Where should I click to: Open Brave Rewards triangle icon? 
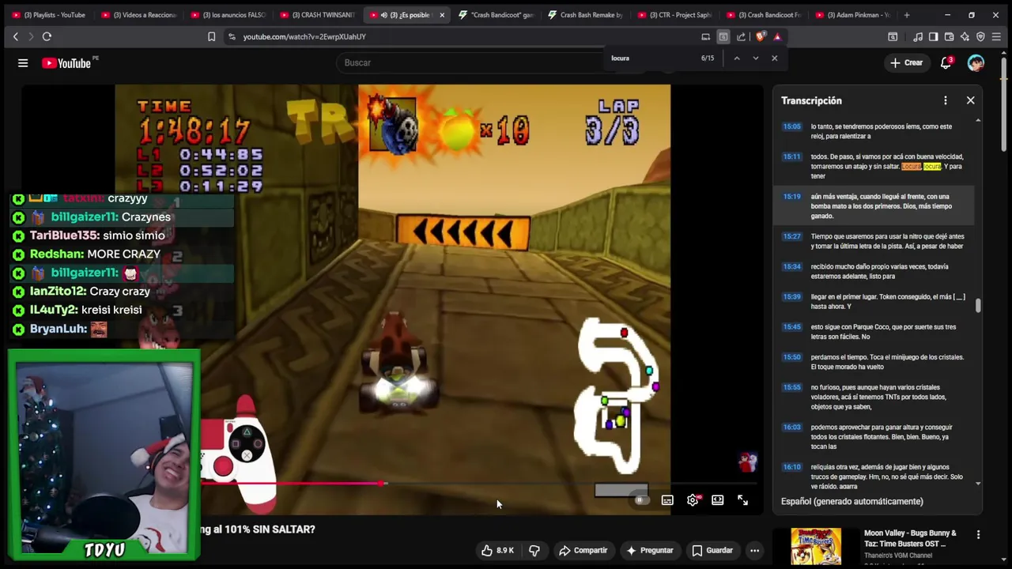click(777, 36)
